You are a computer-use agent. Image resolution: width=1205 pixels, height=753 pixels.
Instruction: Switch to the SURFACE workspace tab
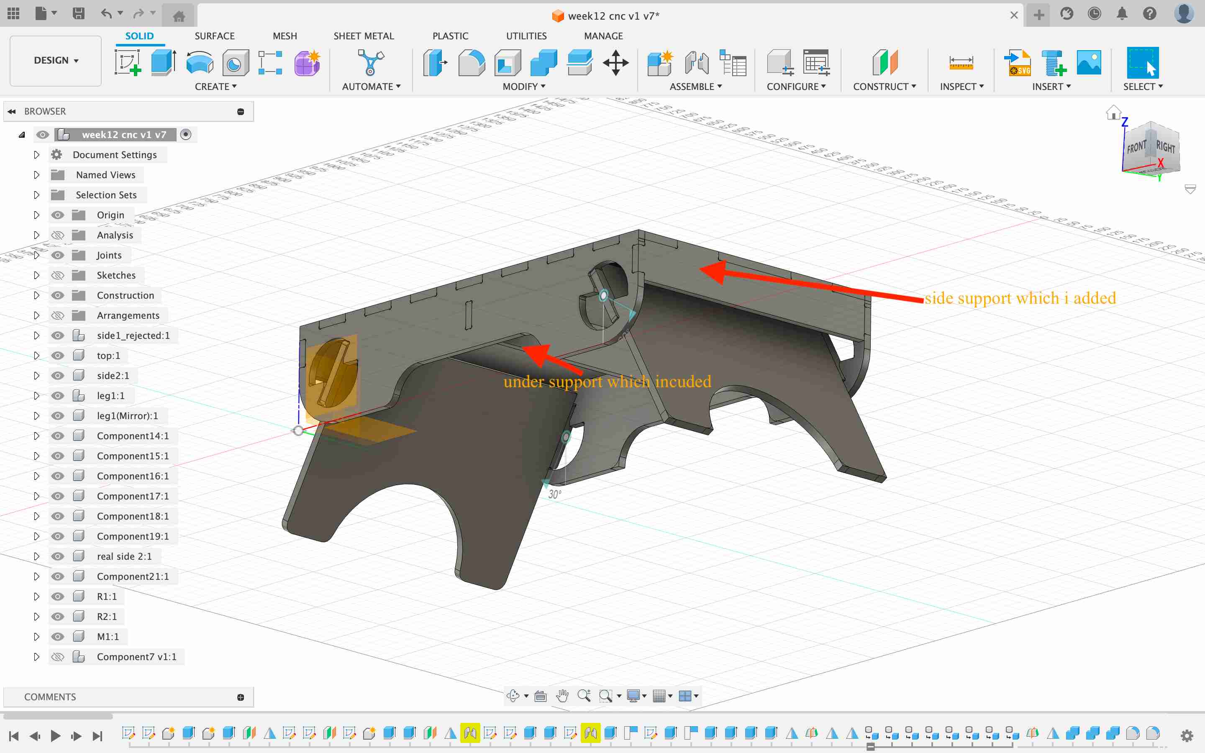tap(213, 36)
